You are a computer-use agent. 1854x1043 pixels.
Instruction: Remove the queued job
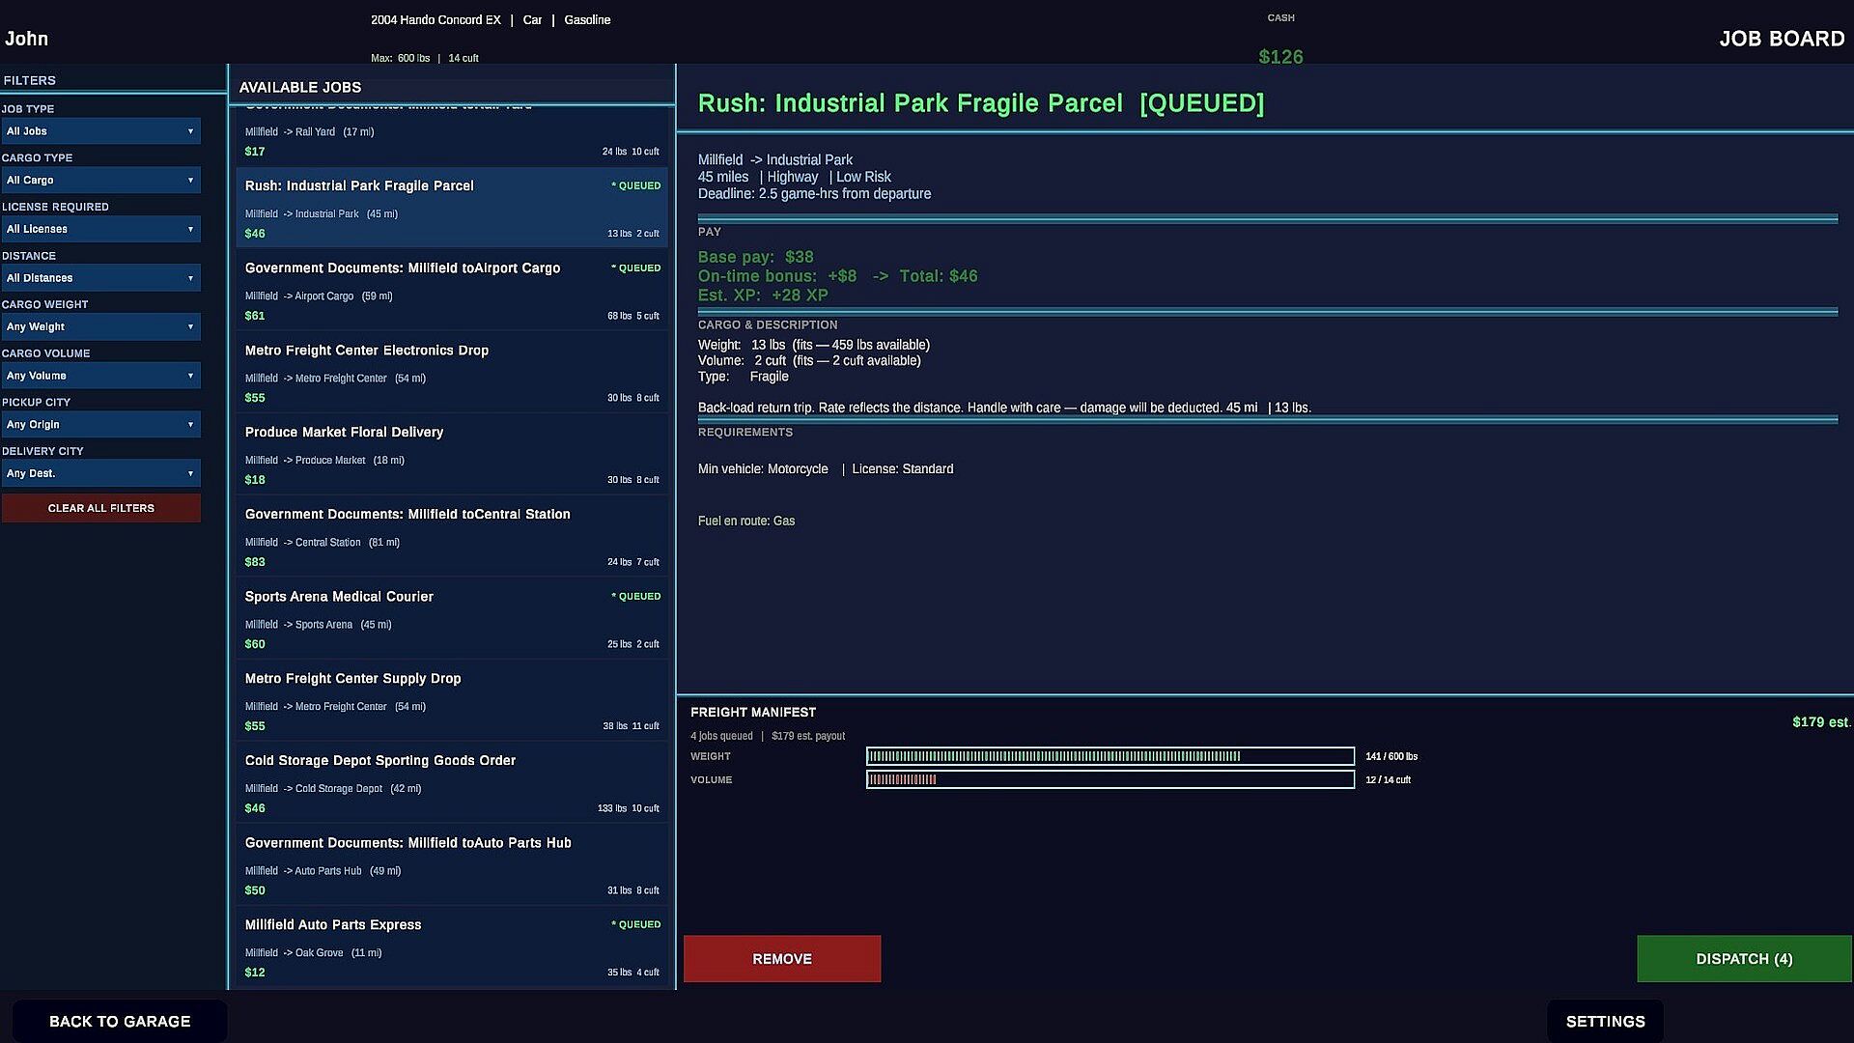pos(782,959)
